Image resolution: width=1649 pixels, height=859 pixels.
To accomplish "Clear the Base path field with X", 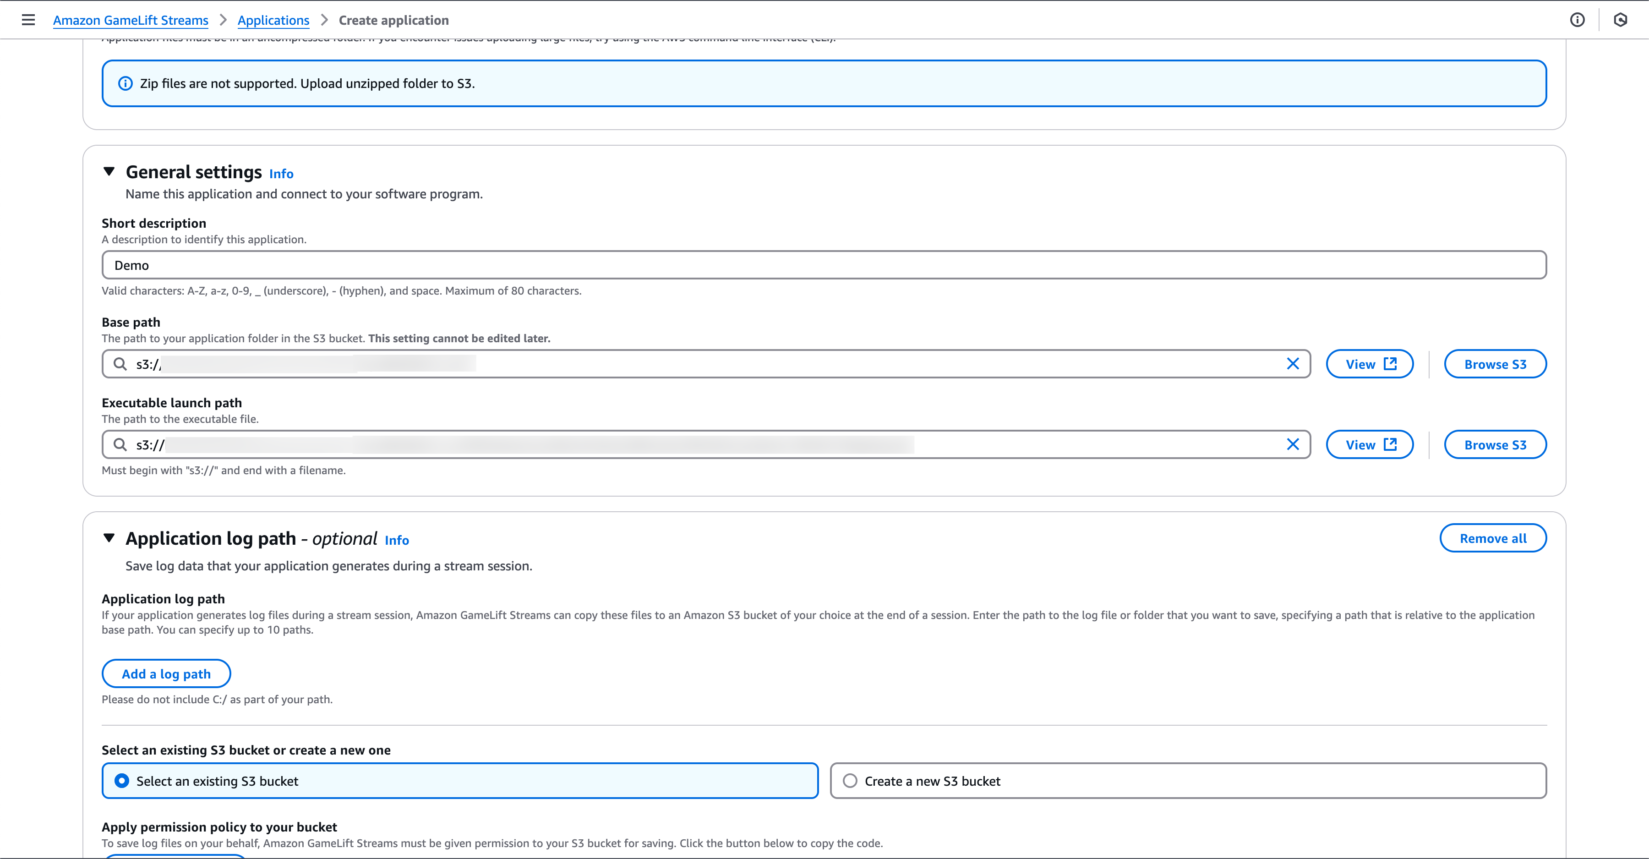I will point(1293,364).
